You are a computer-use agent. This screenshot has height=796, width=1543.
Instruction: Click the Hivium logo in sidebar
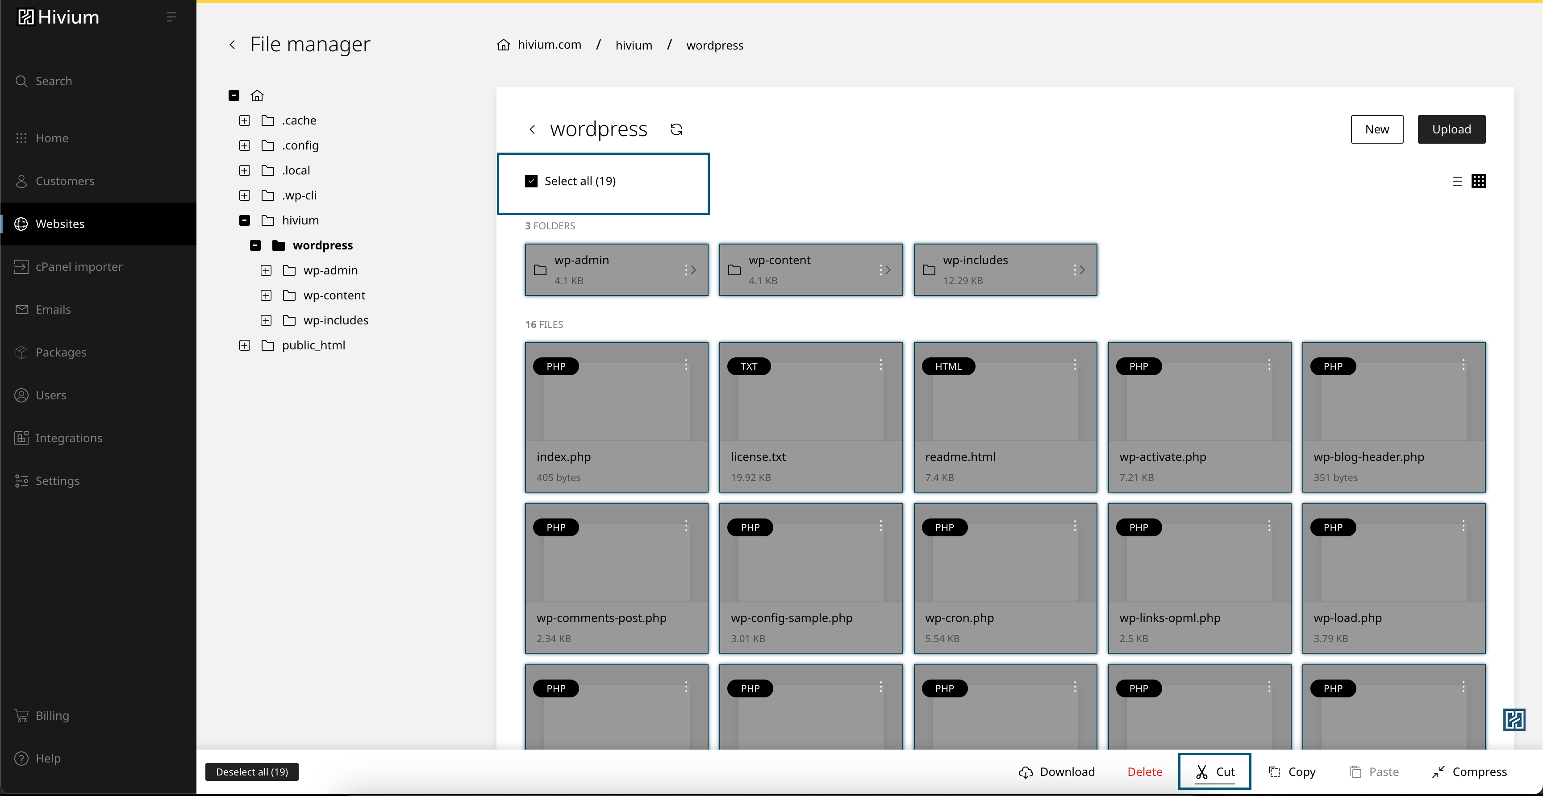point(58,17)
